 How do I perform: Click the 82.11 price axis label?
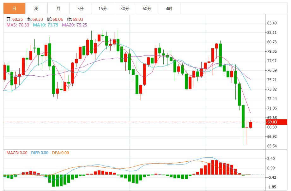272,32
